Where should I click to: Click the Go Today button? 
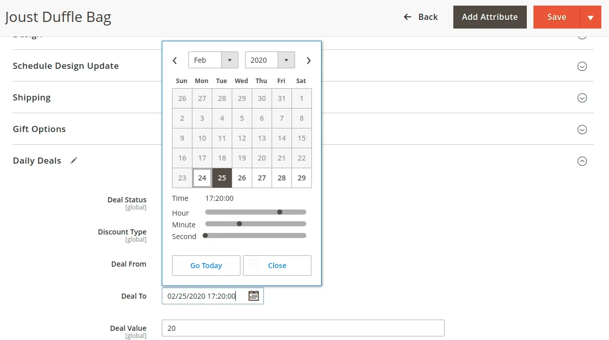point(206,266)
